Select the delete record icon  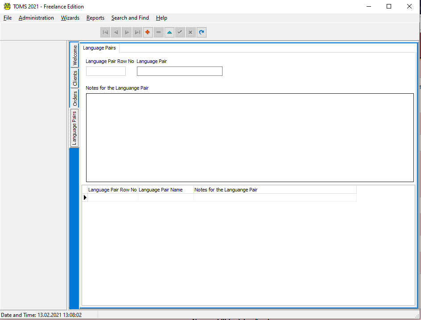[x=158, y=32]
